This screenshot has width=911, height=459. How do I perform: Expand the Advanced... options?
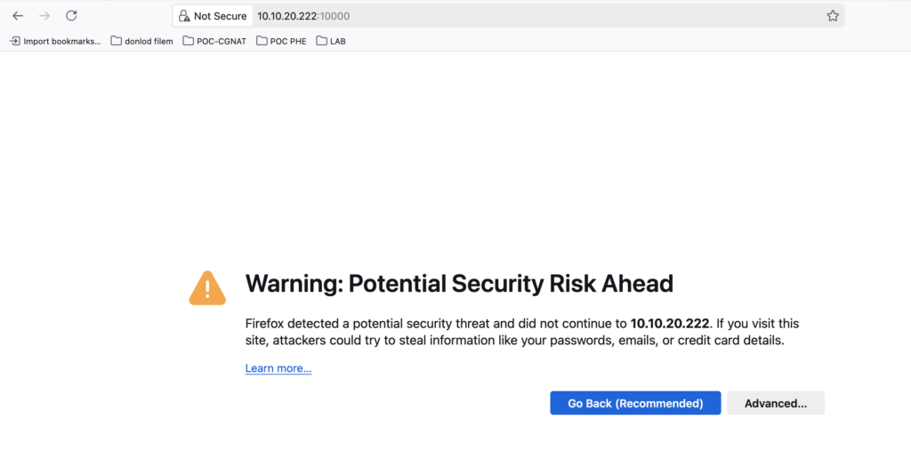pyautogui.click(x=776, y=403)
